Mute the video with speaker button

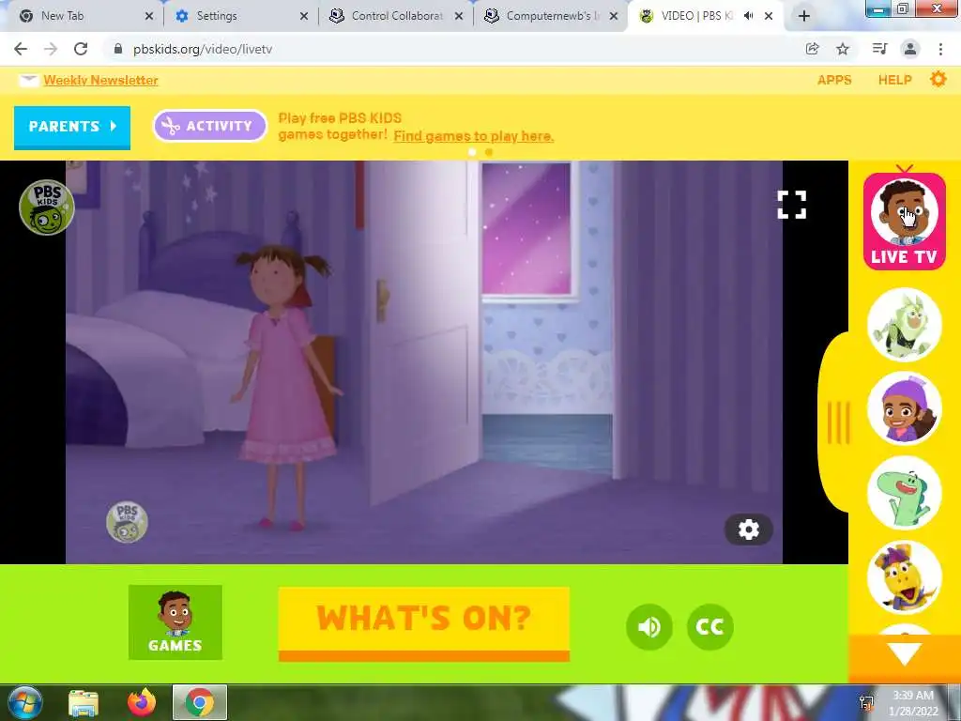point(649,626)
